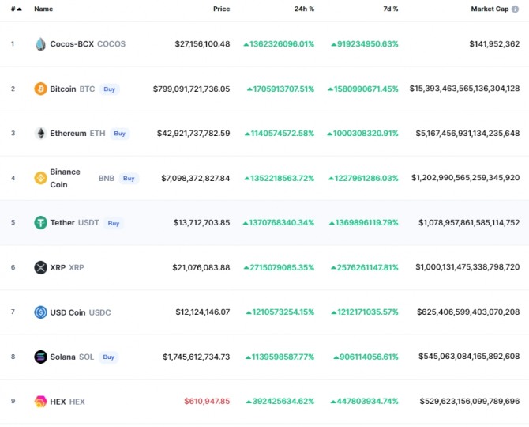Click the Binance Coin yellow logo icon
The image size is (529, 427).
(40, 178)
